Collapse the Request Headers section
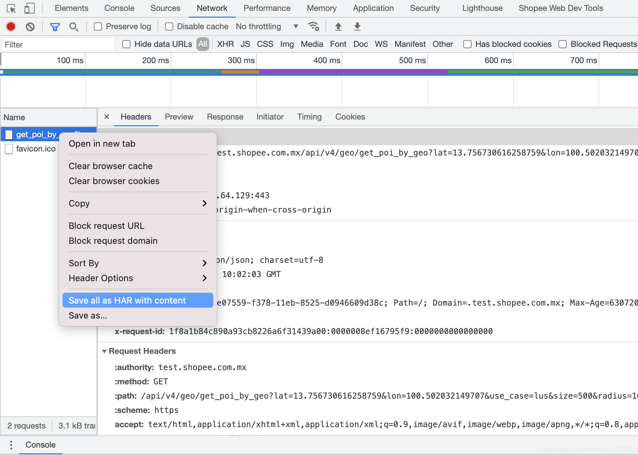This screenshot has width=638, height=455. click(104, 351)
